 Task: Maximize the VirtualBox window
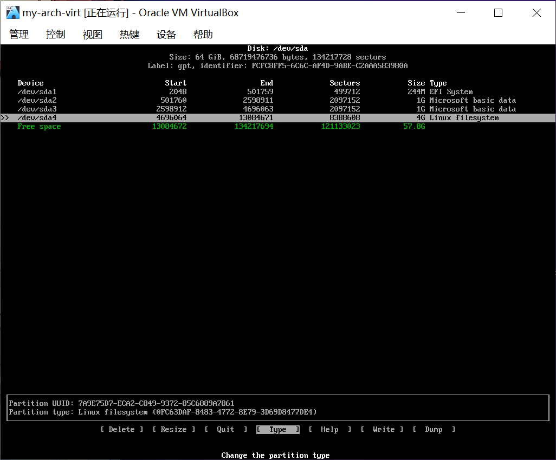(498, 13)
